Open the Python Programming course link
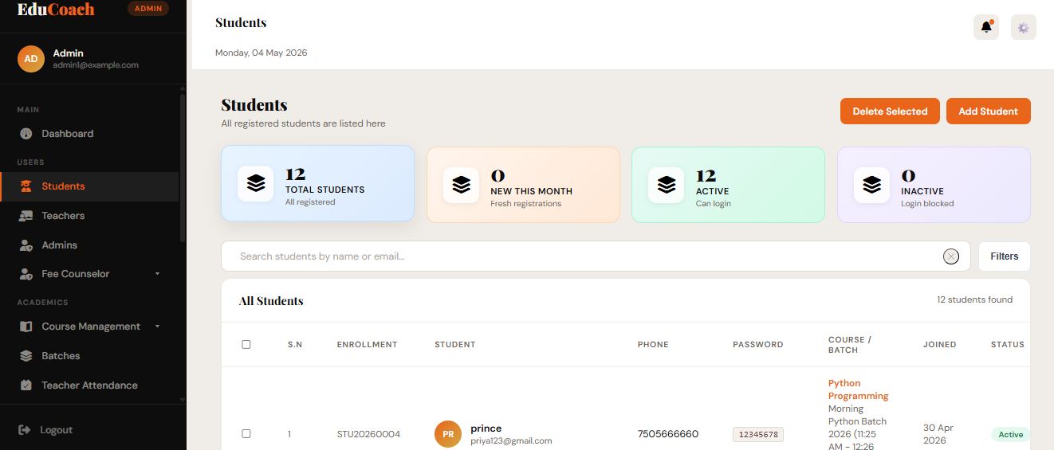The width and height of the screenshot is (1054, 450). point(858,389)
